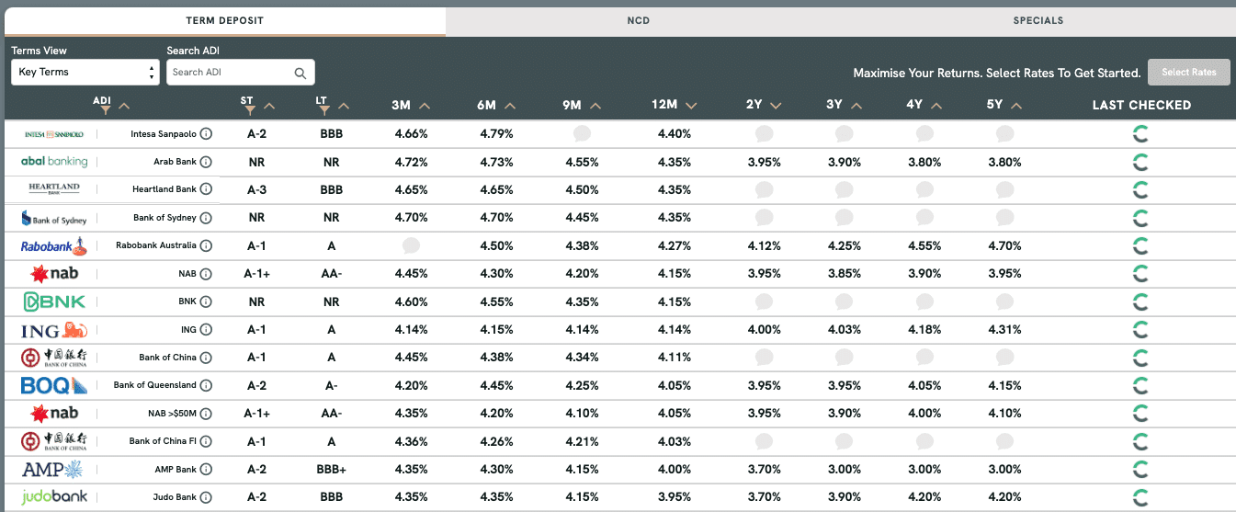
Task: Click the Intesa Sanpaolo 9M comment bubble
Action: (x=582, y=133)
